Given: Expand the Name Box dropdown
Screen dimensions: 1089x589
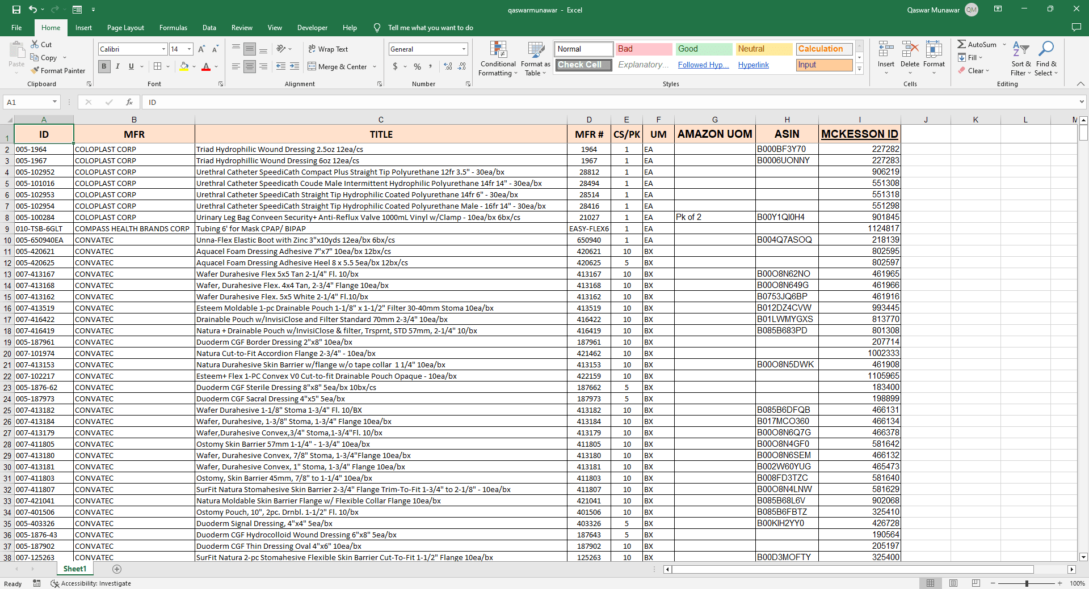Looking at the screenshot, I should click(x=54, y=102).
